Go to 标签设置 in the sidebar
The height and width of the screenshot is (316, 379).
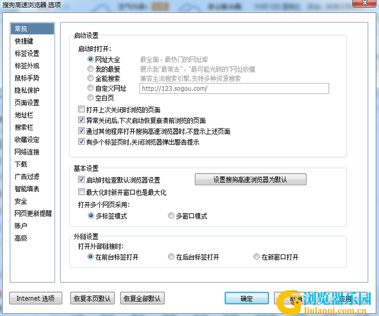(x=27, y=53)
